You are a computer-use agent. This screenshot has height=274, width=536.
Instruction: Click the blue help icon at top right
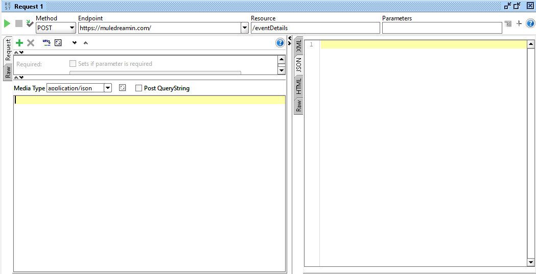pyautogui.click(x=530, y=23)
